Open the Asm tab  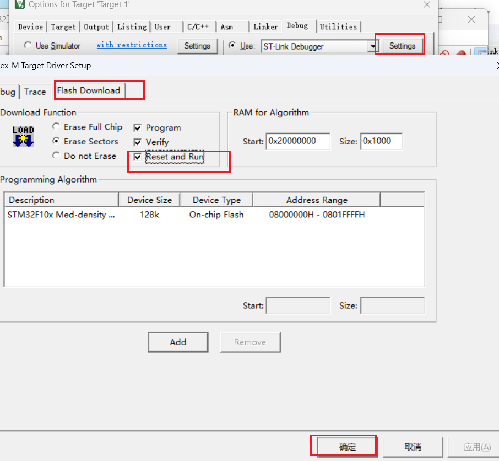click(227, 27)
